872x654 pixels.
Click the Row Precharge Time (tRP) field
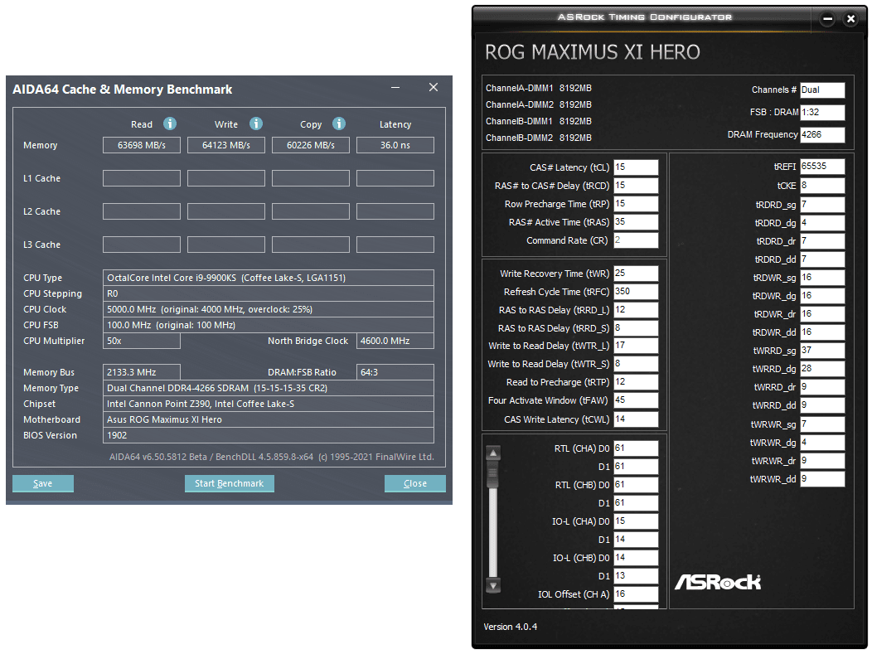click(x=637, y=204)
